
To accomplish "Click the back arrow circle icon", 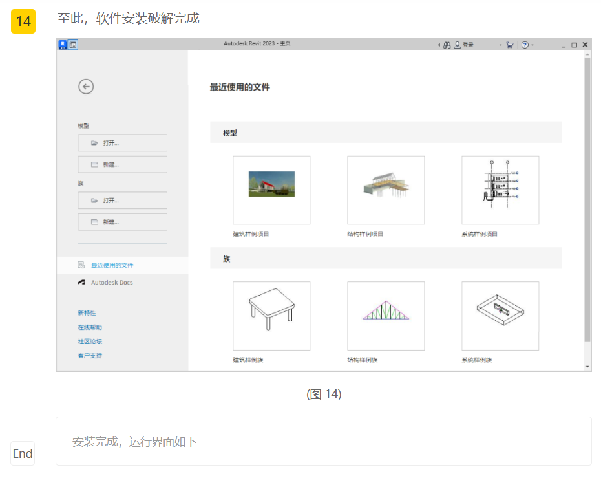I will point(86,87).
